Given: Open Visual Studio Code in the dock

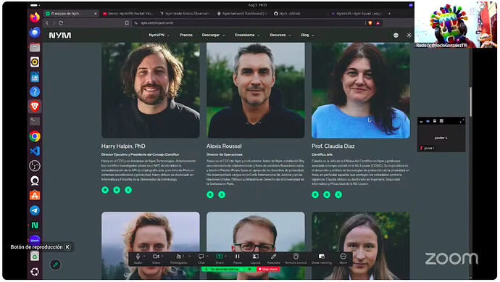Looking at the screenshot, I should [35, 151].
